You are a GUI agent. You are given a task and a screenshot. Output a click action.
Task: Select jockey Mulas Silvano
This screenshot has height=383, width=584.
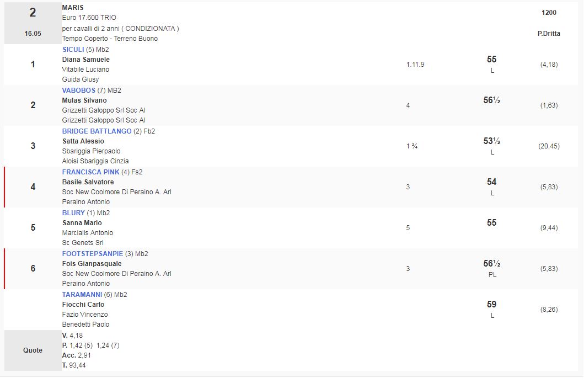[x=84, y=100]
